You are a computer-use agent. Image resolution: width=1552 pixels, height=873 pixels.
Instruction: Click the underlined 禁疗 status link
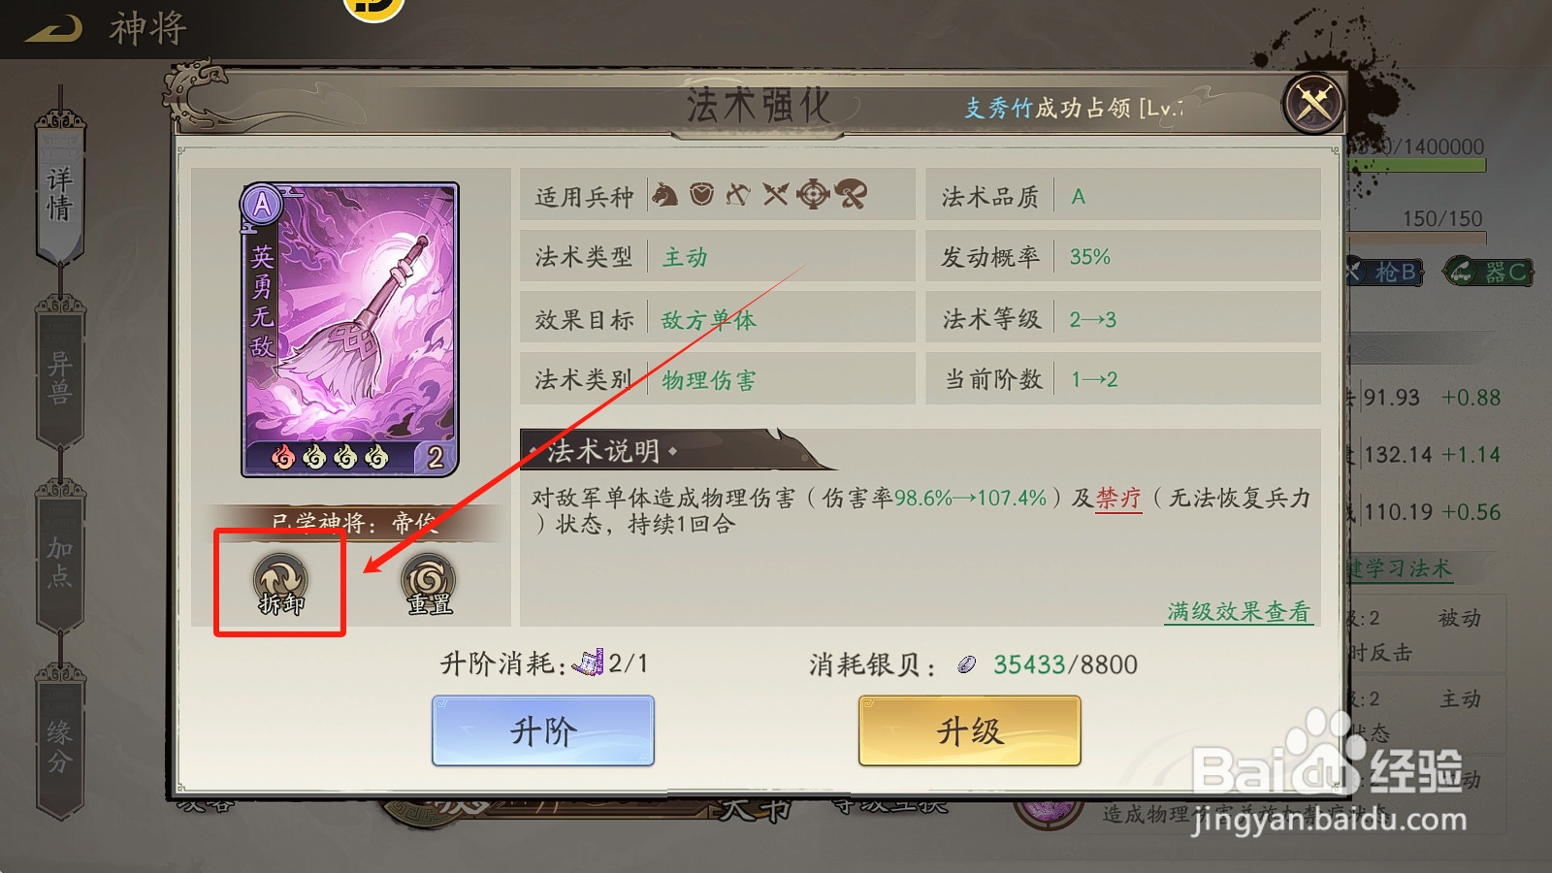pyautogui.click(x=1118, y=499)
